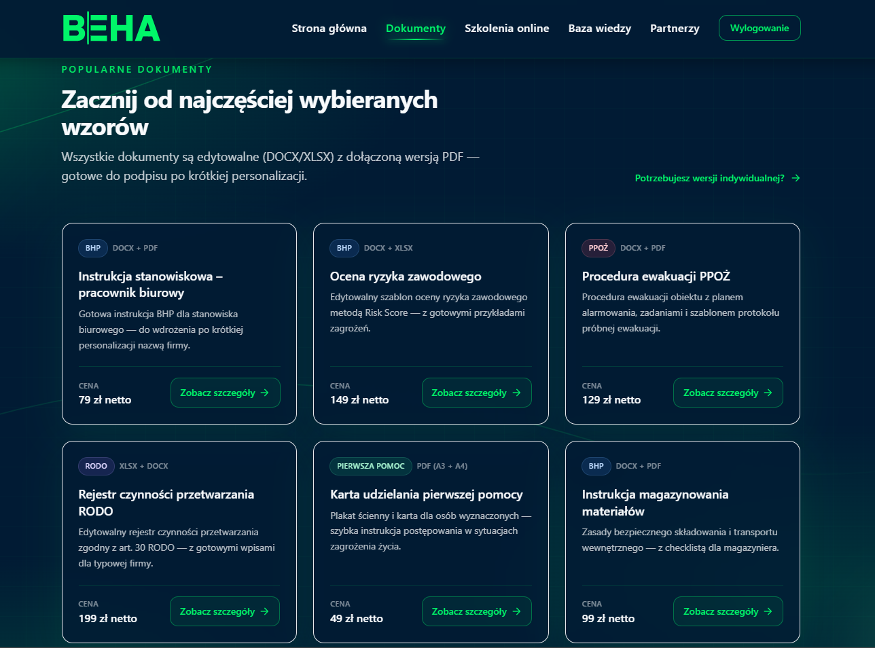Click BHP tag on Instrukcja stanowiskowa card
This screenshot has height=648, width=875.
pyautogui.click(x=93, y=248)
